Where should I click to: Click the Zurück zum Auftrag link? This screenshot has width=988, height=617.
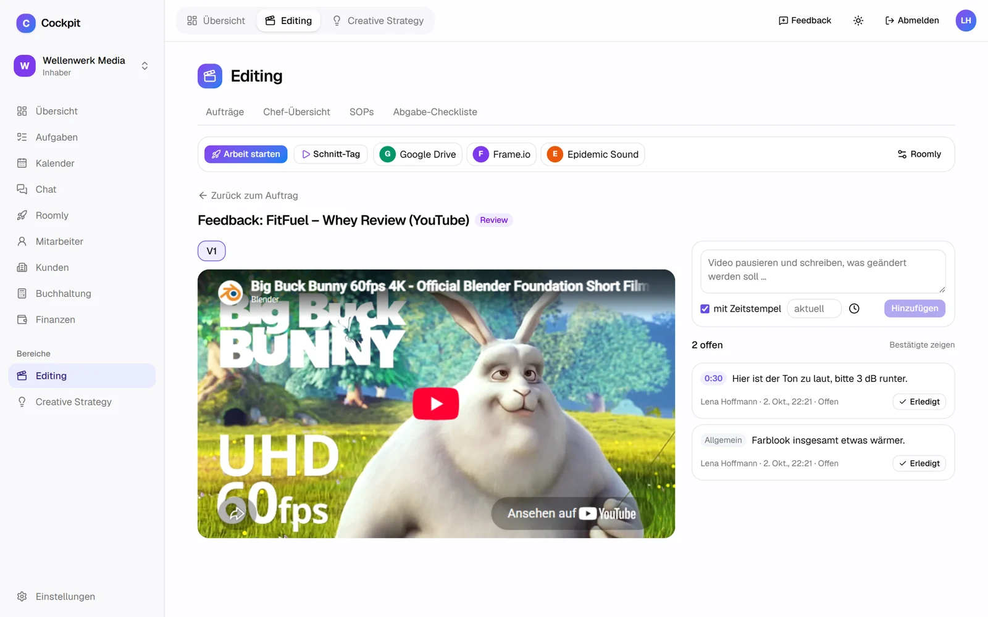point(248,196)
